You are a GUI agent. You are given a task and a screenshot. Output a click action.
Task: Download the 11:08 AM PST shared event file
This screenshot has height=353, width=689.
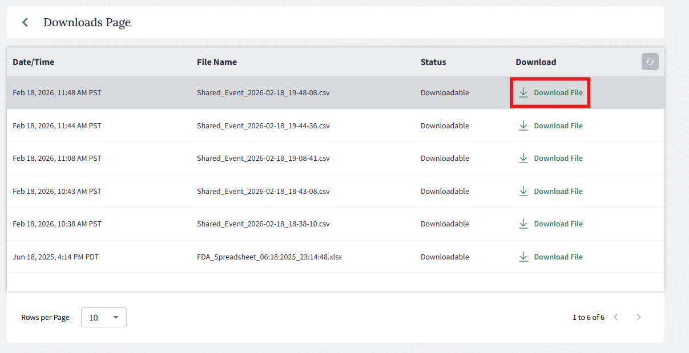[550, 159]
